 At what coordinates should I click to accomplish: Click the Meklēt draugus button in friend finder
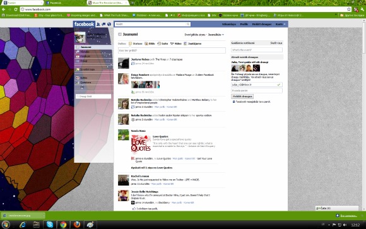[242, 96]
